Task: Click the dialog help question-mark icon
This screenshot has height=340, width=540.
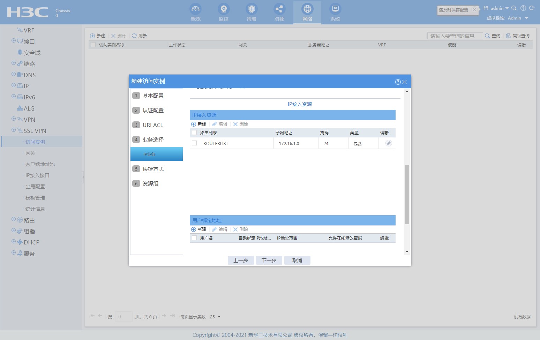Action: 398,82
